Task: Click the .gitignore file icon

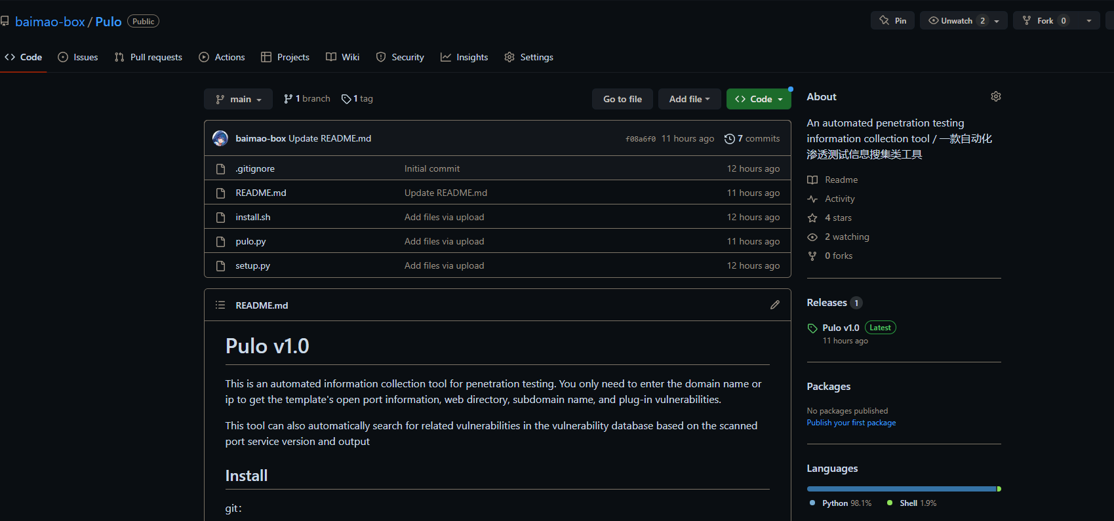Action: click(221, 168)
